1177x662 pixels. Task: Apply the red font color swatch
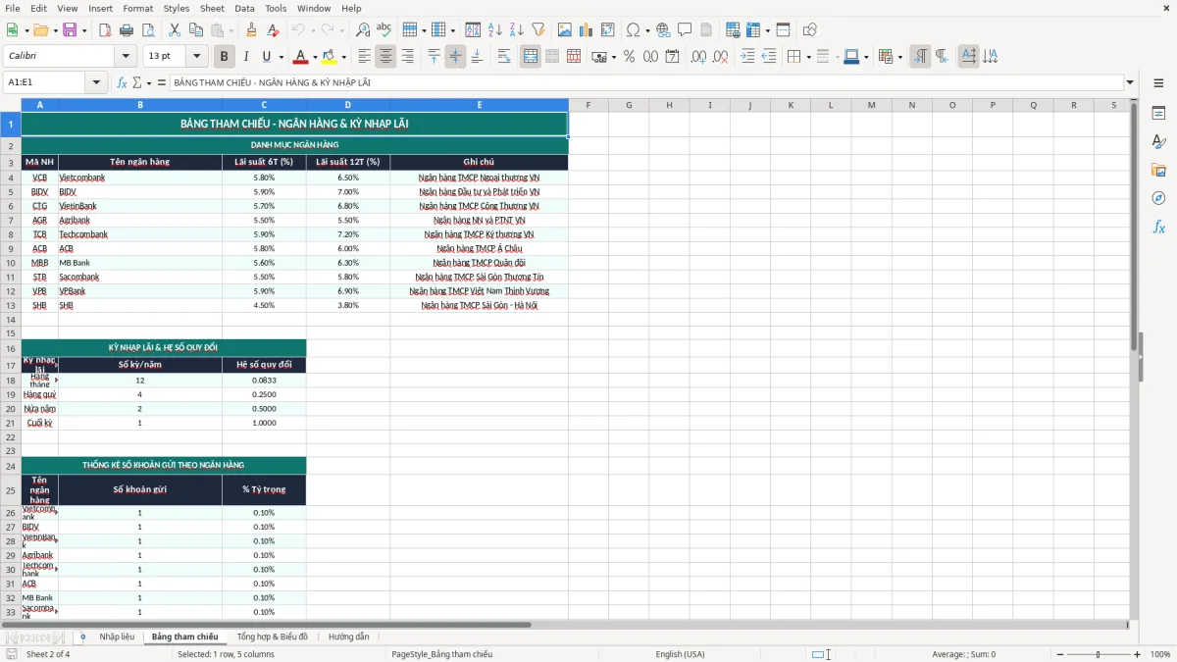[302, 57]
